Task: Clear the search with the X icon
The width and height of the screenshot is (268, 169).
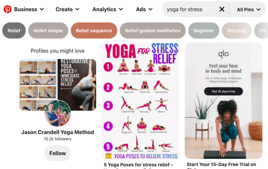Action: point(222,9)
